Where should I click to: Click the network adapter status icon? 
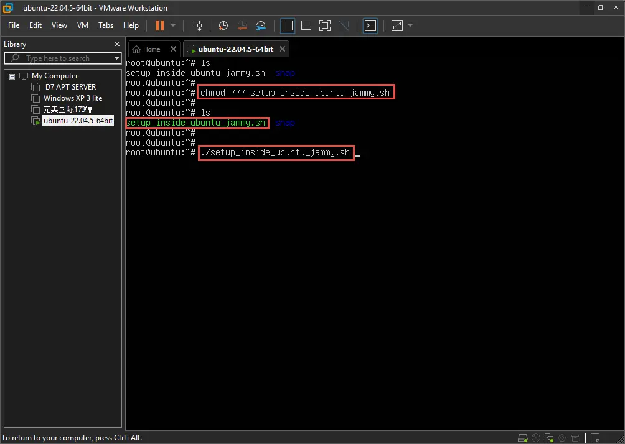click(x=549, y=438)
